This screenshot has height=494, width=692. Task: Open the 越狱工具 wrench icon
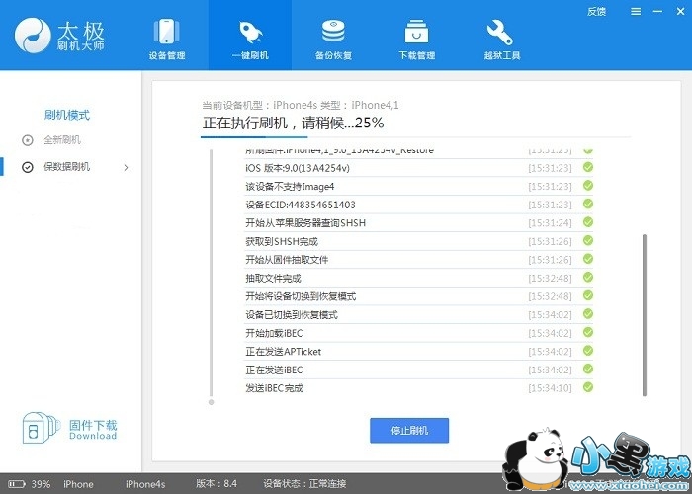(499, 32)
